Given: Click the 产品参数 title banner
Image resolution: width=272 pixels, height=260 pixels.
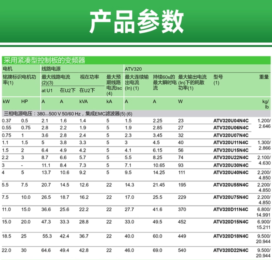Looking at the screenshot, I should pos(136,22).
